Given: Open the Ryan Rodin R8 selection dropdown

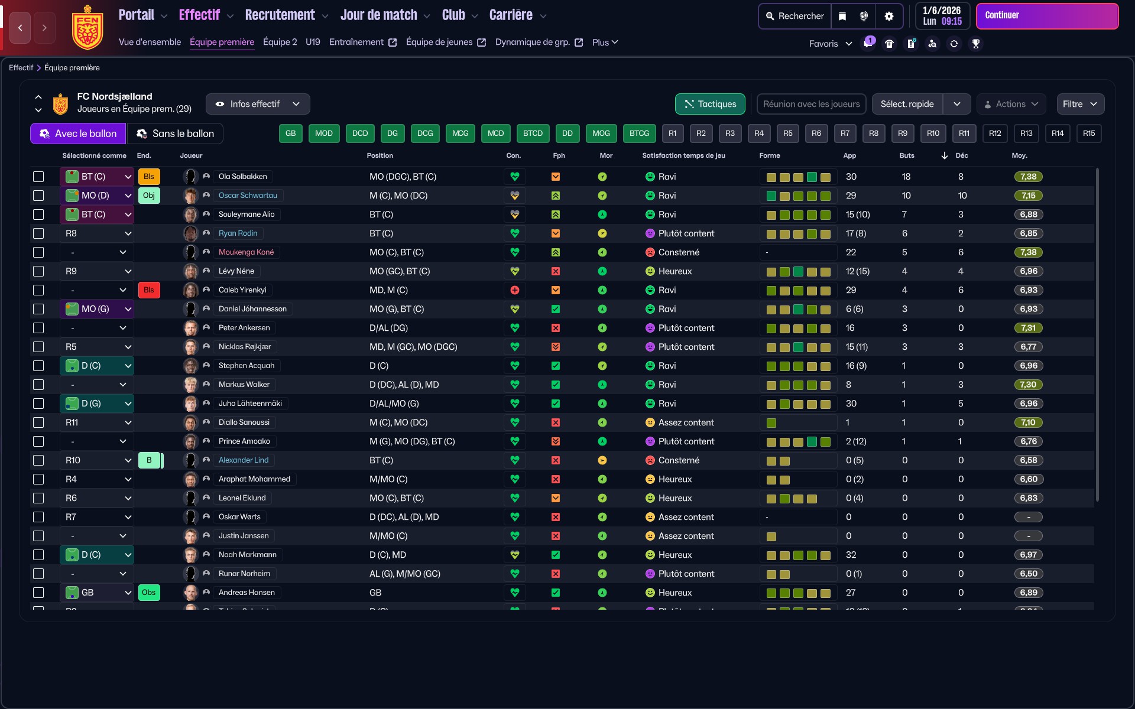Looking at the screenshot, I should point(97,233).
